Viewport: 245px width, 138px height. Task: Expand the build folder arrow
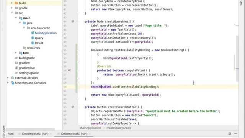12,3
